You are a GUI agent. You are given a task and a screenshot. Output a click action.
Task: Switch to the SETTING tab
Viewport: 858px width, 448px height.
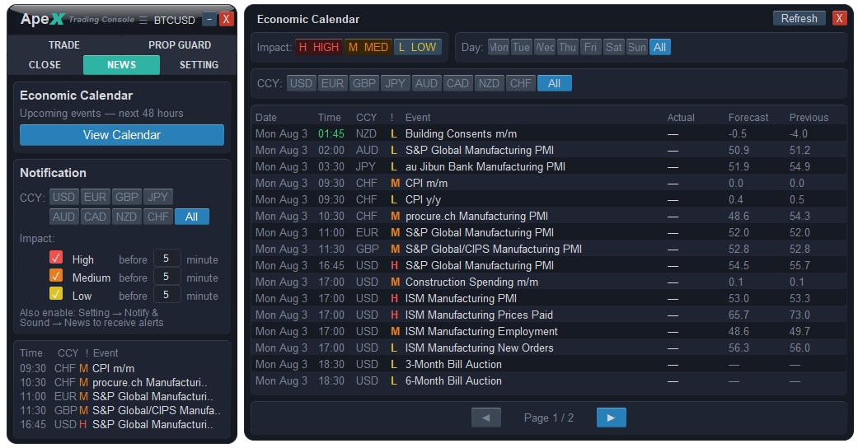point(199,64)
